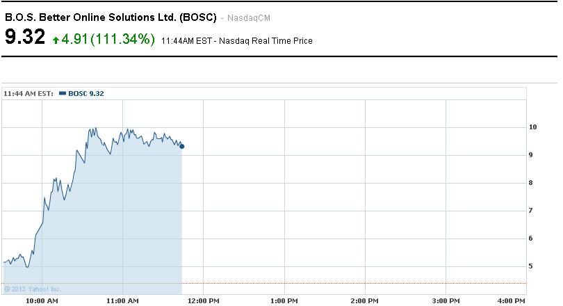Click the blue endpoint dot on chart line
Screen dimensions: 563x306
[x=182, y=146]
